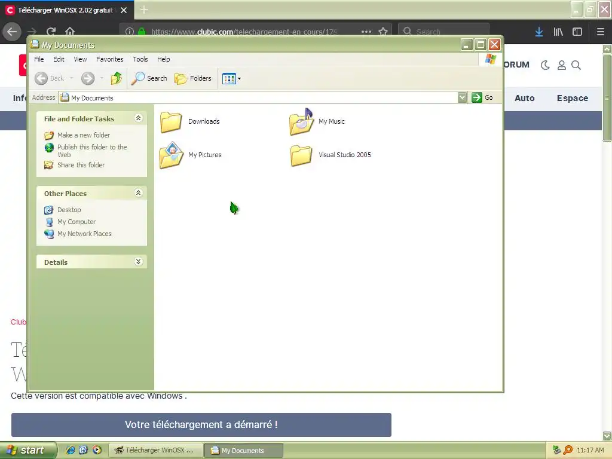Go to Desktop in Other Places
The image size is (612, 459).
point(69,210)
